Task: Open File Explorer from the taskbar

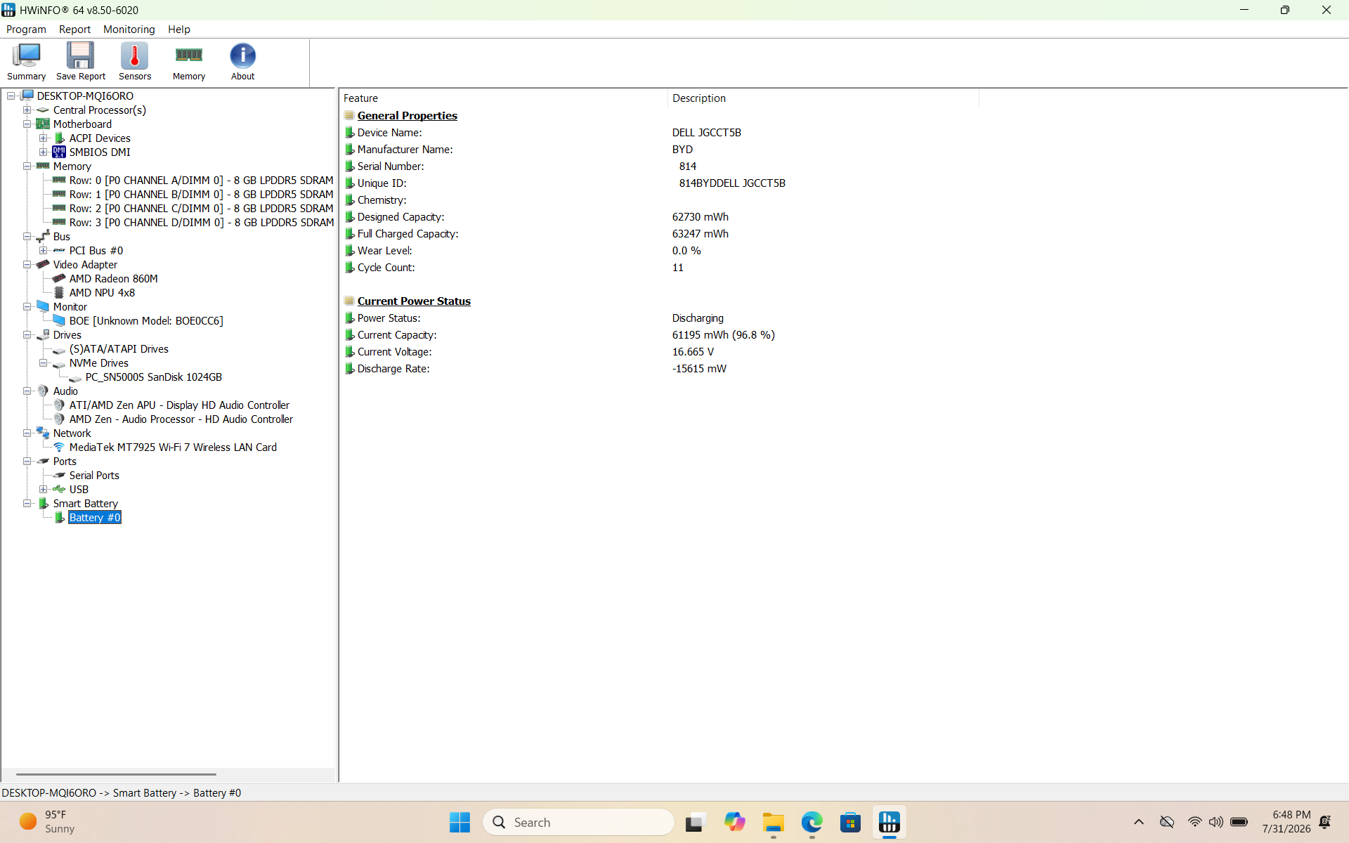Action: click(773, 823)
